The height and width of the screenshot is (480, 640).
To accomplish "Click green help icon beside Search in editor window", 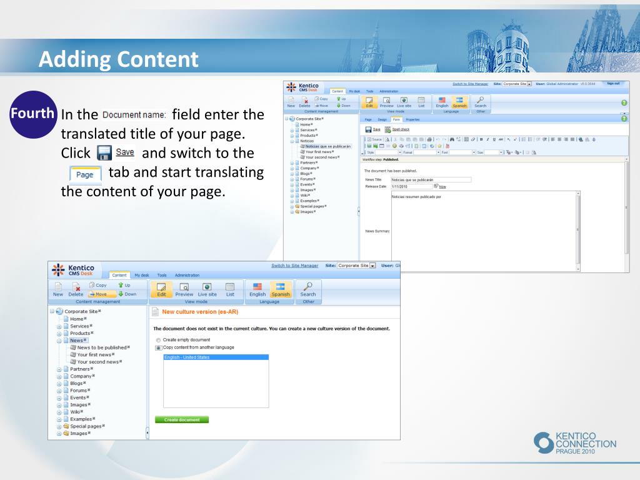I will coord(624,103).
